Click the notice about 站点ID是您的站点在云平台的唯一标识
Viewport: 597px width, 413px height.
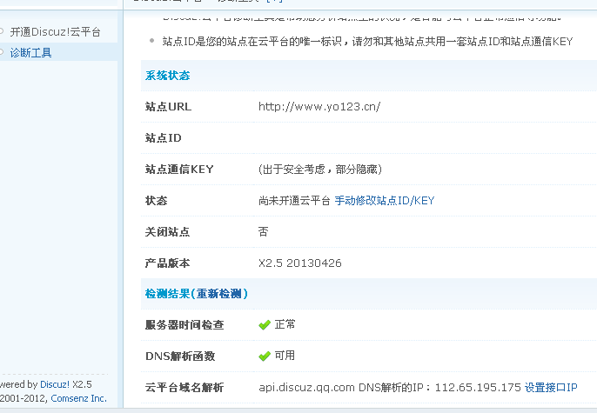[367, 41]
